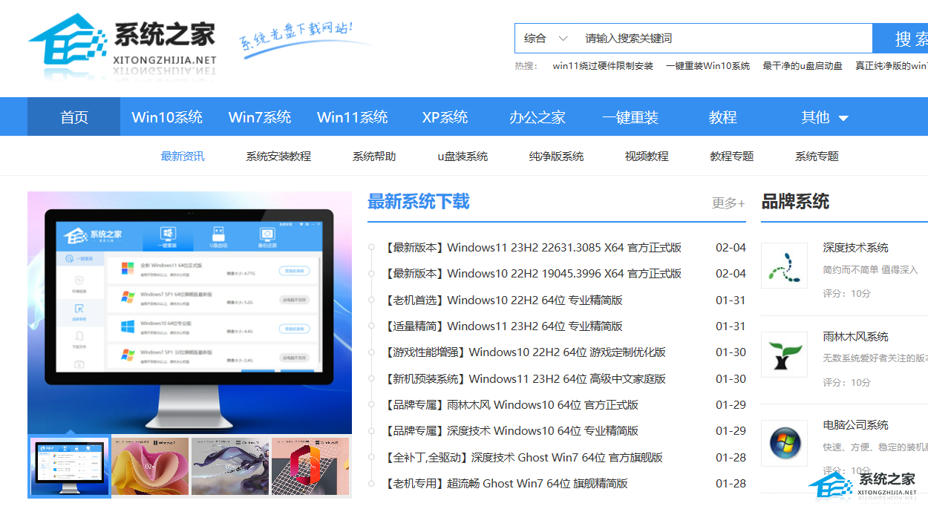Select the gray abstract wave carousel thumbnail
The height and width of the screenshot is (506, 928).
pos(230,467)
